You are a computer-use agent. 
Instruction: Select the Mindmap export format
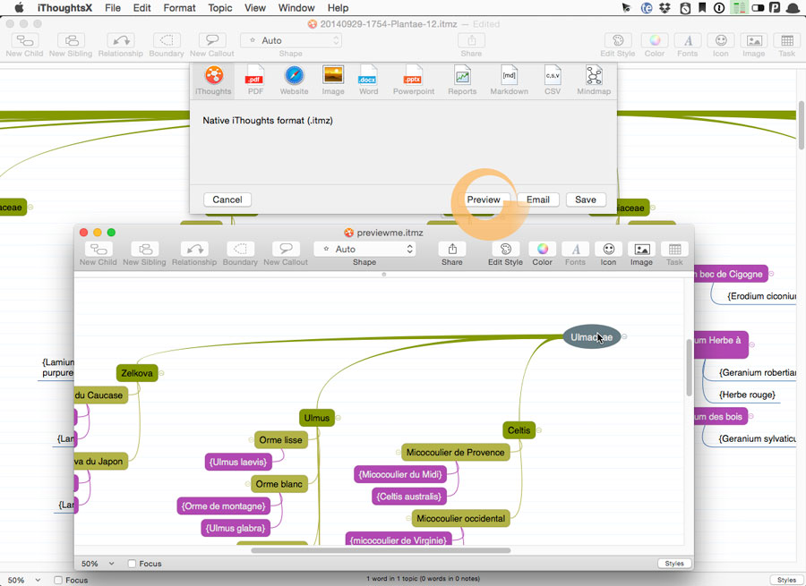coord(594,81)
